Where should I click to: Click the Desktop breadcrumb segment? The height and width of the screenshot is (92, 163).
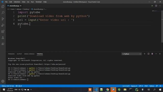point(26,9)
